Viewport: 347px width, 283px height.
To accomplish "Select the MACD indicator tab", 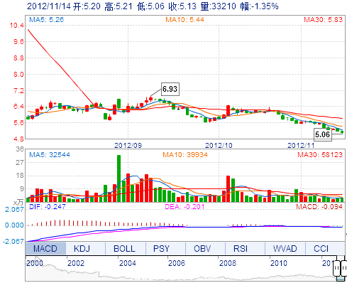I will (x=45, y=248).
